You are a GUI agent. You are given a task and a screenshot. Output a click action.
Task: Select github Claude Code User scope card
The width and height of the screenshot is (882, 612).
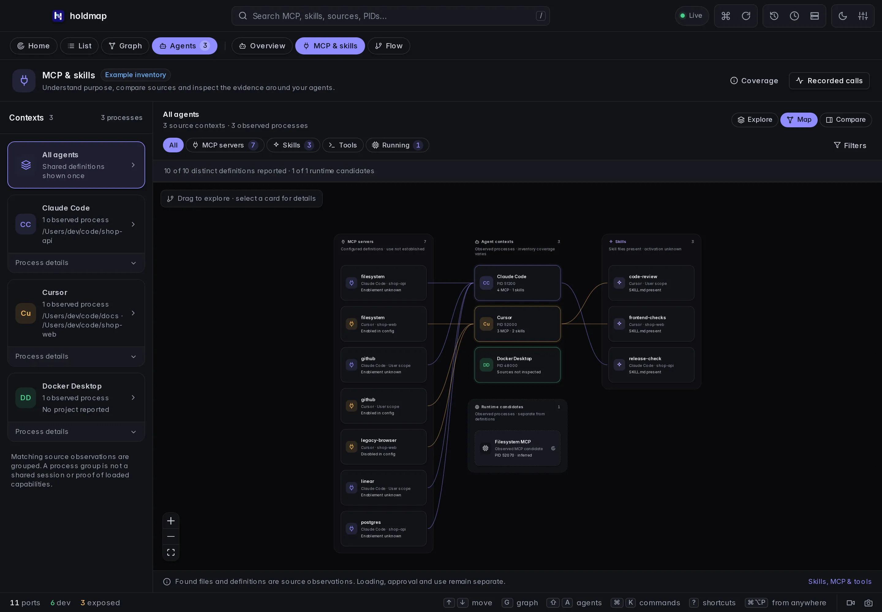(383, 365)
